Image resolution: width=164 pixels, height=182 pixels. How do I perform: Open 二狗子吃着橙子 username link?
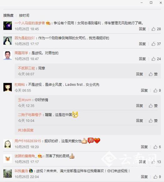pos(30,115)
